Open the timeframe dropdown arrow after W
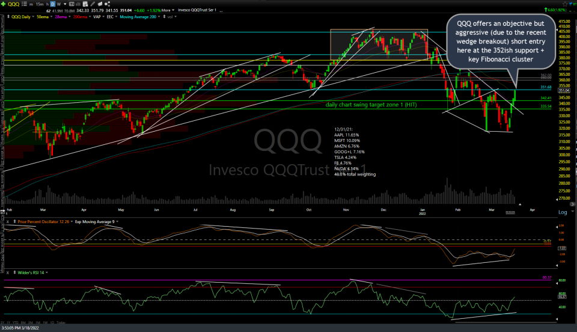 coord(65,4)
